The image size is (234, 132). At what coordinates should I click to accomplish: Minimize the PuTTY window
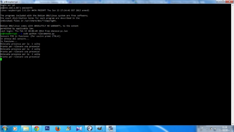[x=218, y=1]
